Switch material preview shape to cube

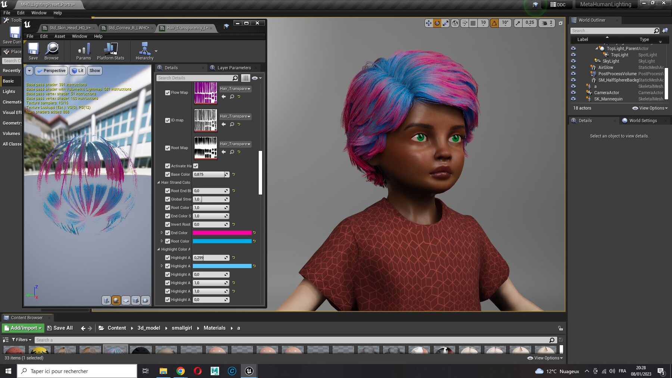(x=136, y=300)
